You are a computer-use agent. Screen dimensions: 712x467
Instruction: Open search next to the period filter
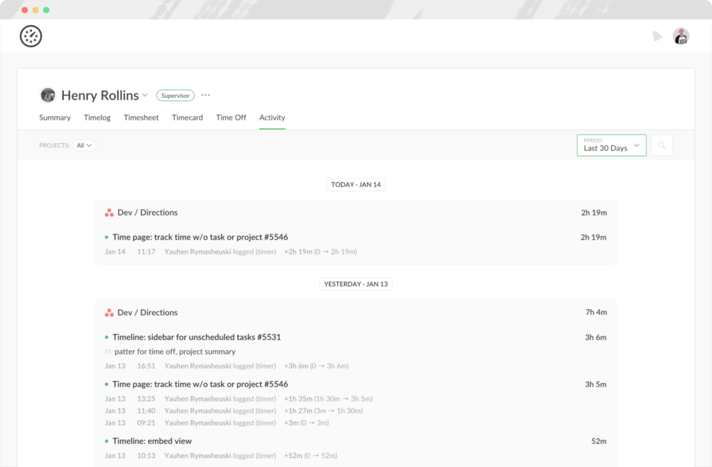tap(661, 145)
